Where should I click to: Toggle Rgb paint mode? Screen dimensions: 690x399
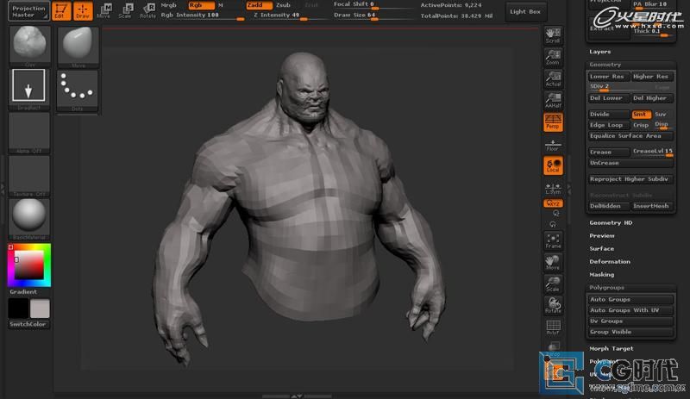(x=201, y=5)
